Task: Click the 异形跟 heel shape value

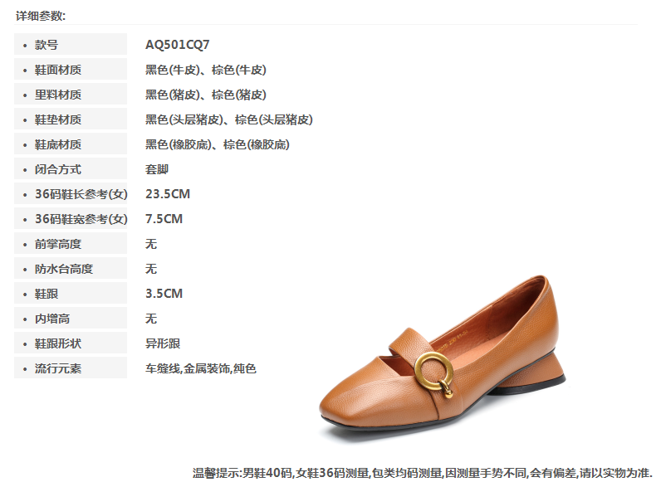Action: 163,343
